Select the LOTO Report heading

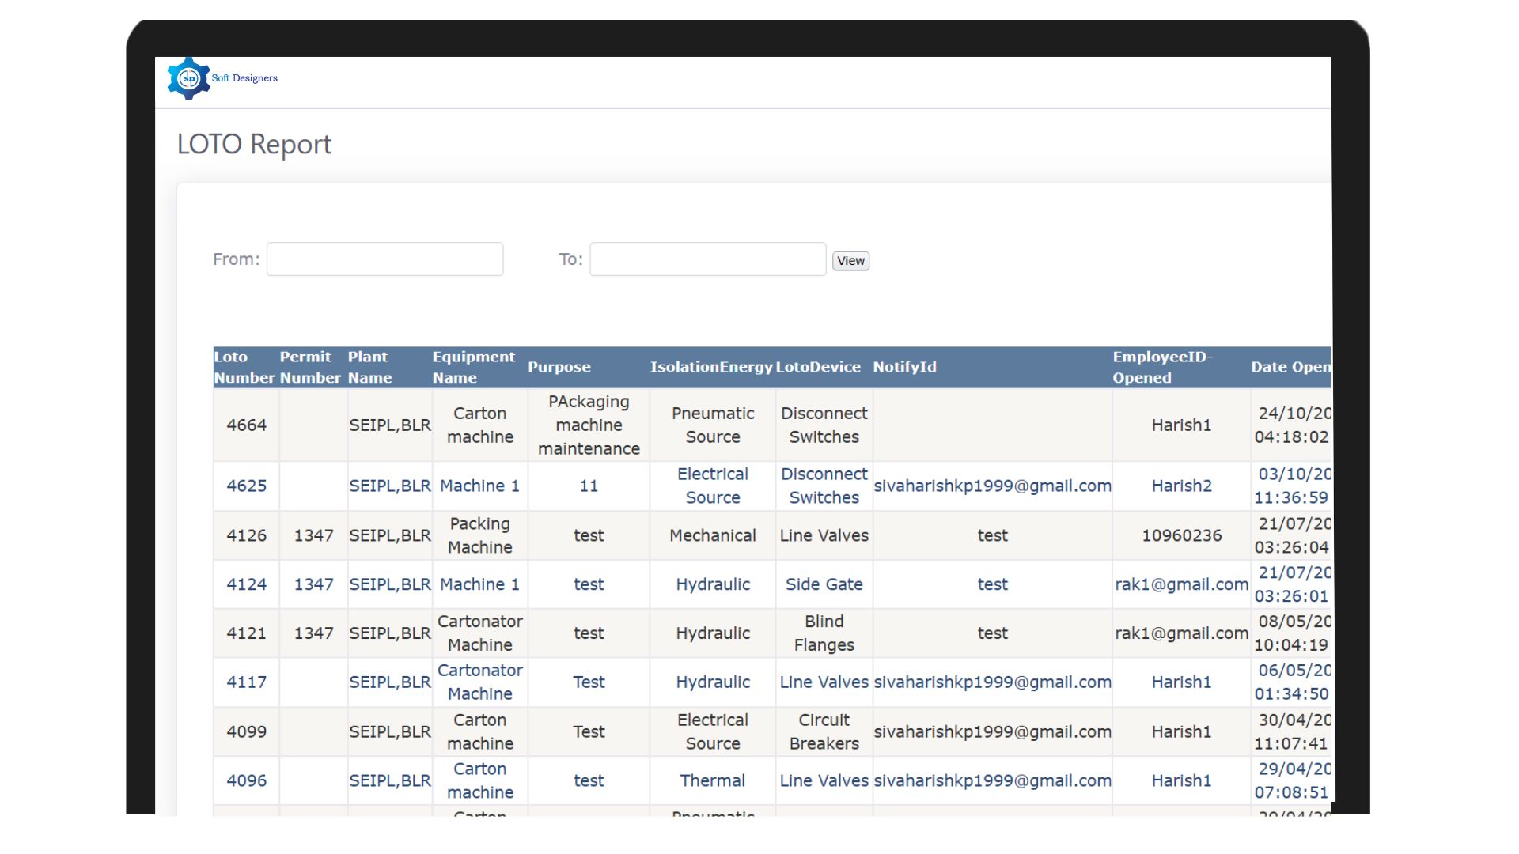[254, 144]
